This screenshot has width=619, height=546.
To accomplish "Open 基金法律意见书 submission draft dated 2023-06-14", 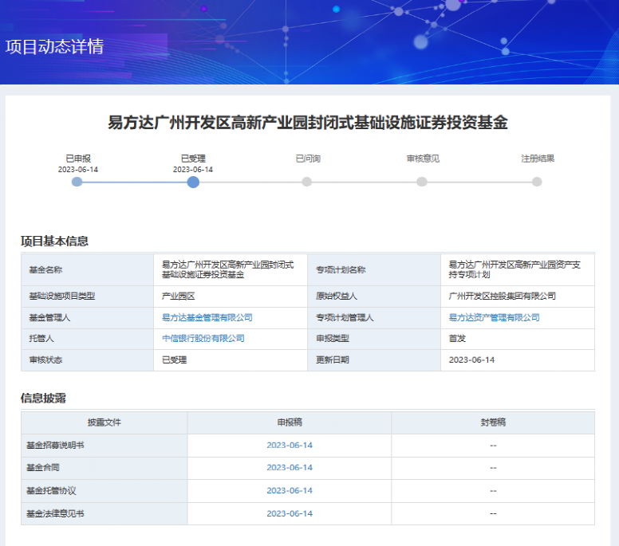I will tap(290, 513).
